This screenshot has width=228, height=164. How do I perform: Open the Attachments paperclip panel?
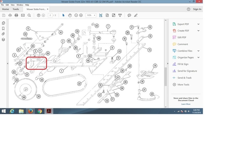3,34
